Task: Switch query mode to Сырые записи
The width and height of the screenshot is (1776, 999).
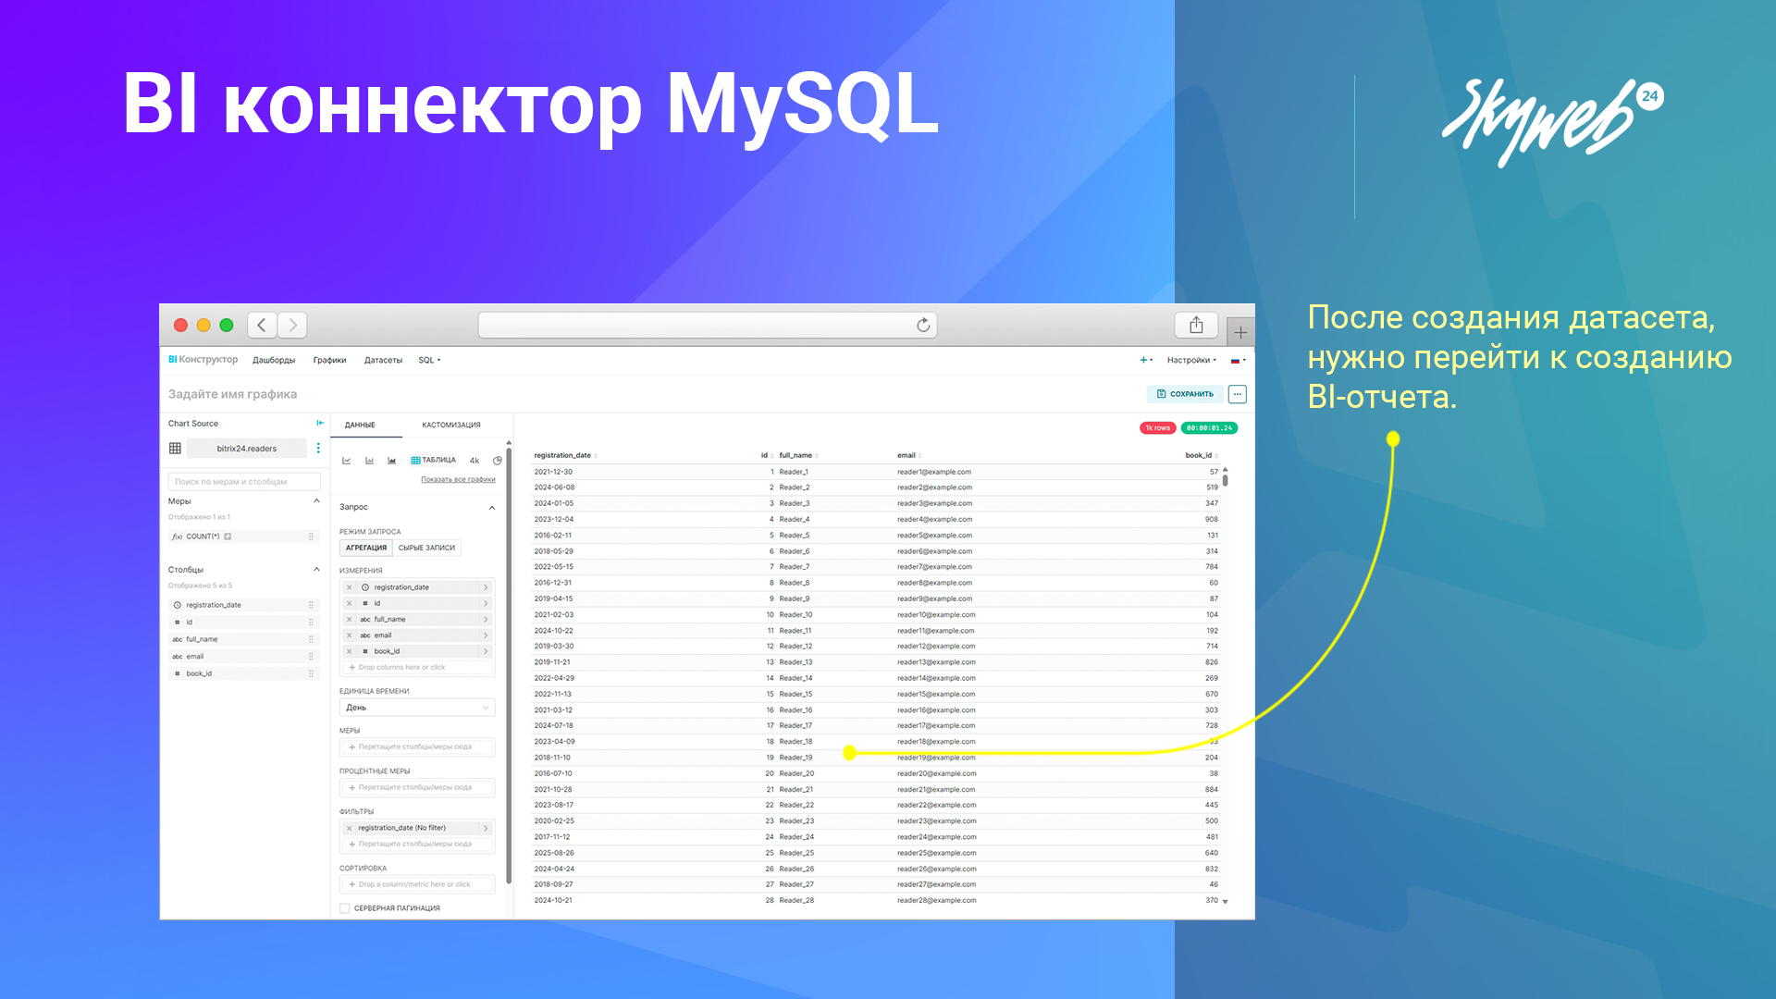Action: [x=426, y=548]
